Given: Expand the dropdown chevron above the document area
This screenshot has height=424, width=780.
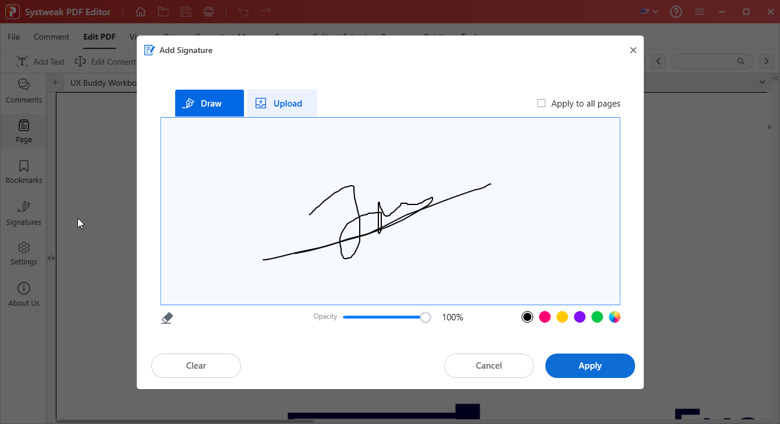Looking at the screenshot, I should click(x=763, y=82).
